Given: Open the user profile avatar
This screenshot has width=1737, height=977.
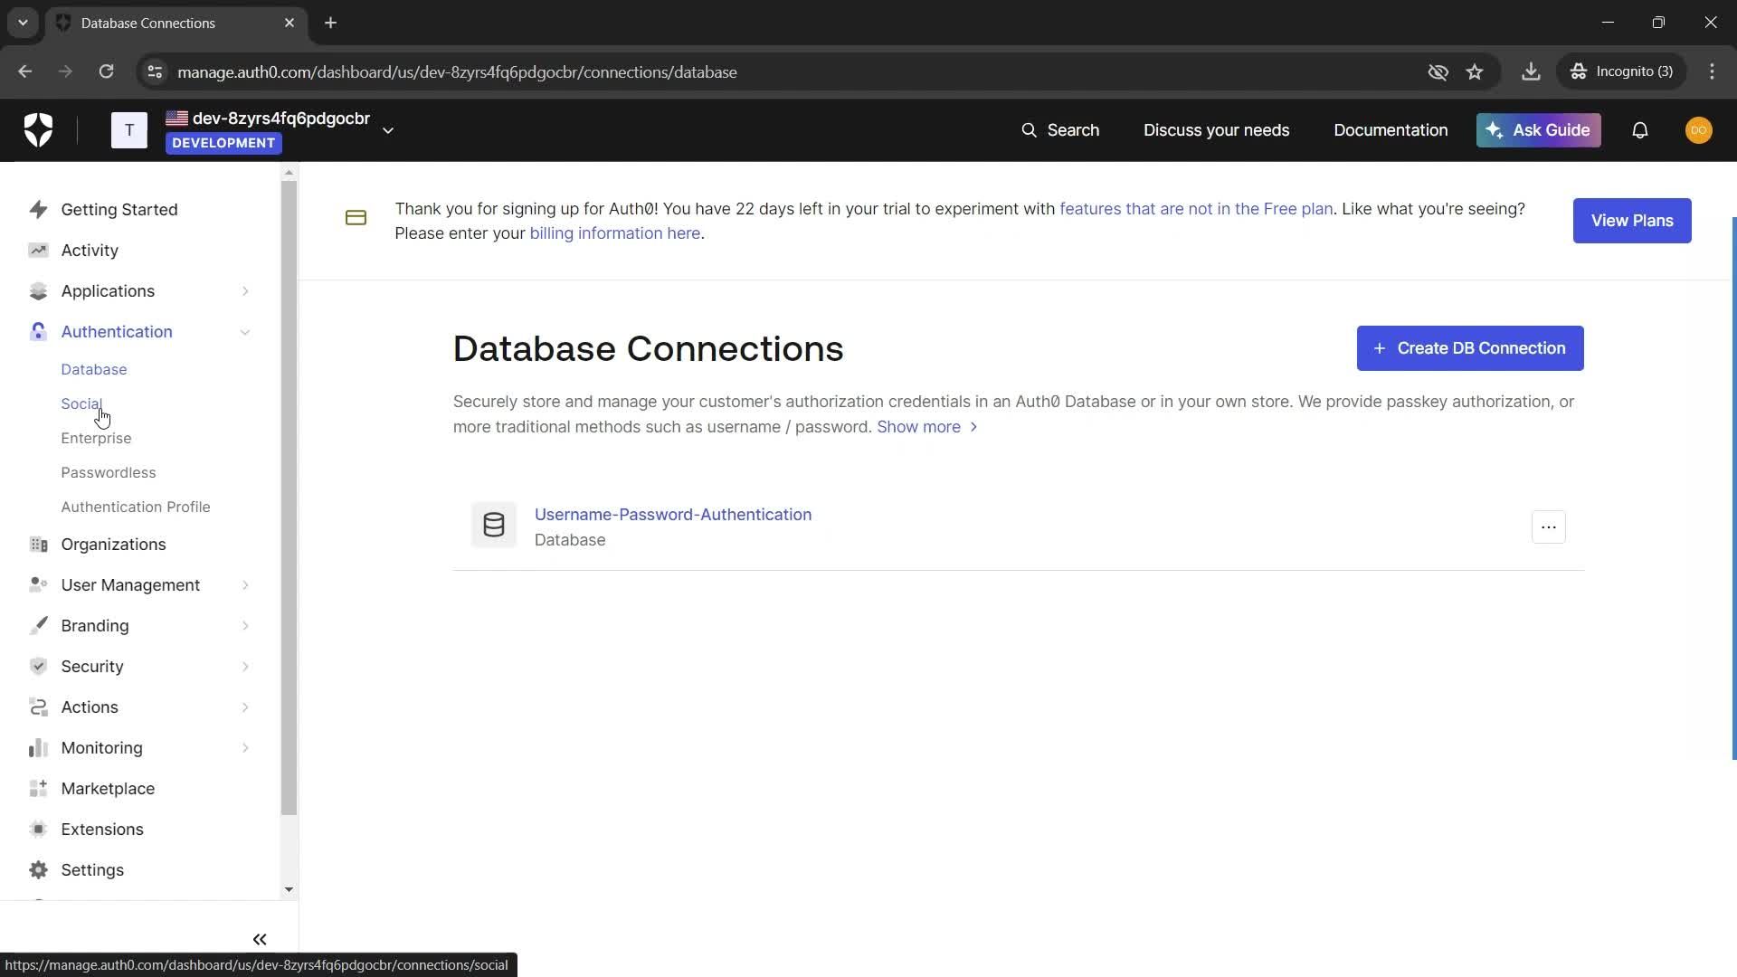Looking at the screenshot, I should click(1698, 130).
